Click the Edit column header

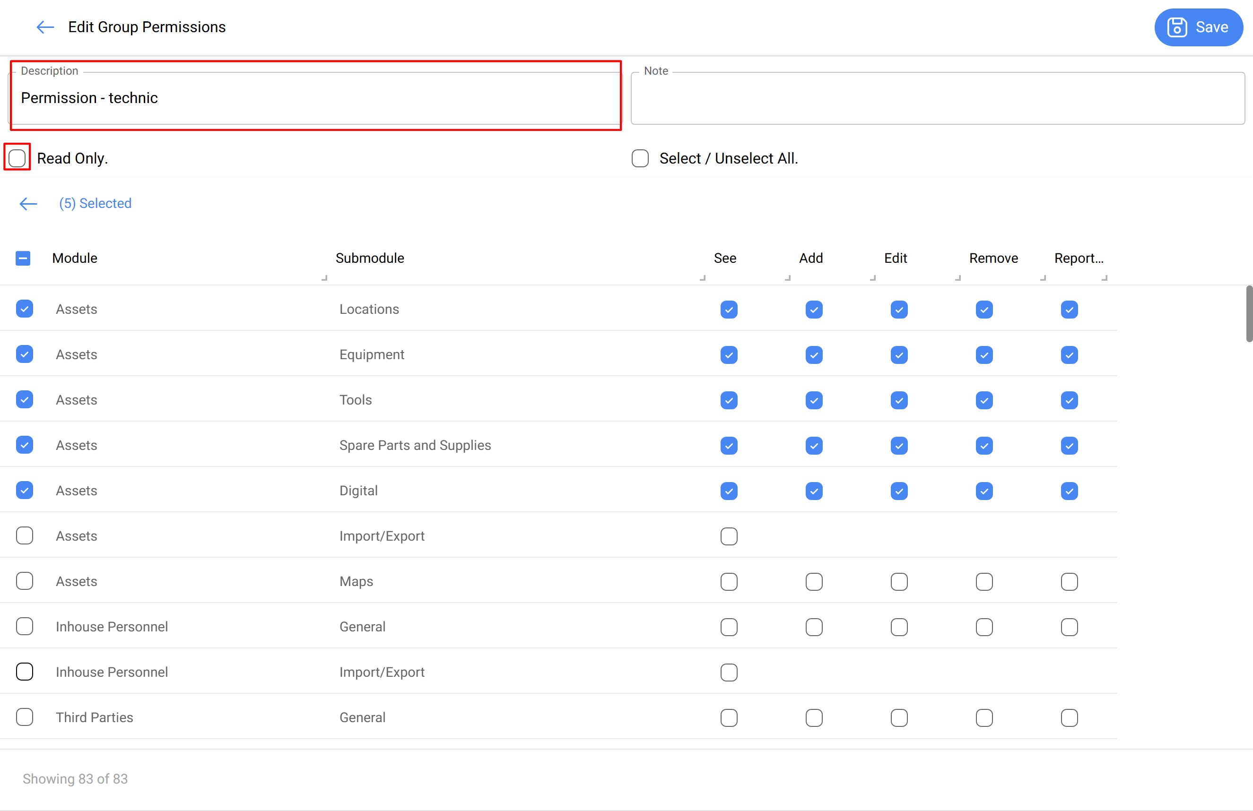tap(895, 259)
